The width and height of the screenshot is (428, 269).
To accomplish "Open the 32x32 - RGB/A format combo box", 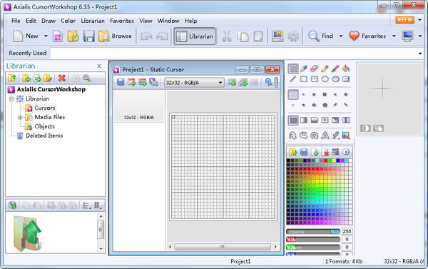I will pyautogui.click(x=194, y=83).
